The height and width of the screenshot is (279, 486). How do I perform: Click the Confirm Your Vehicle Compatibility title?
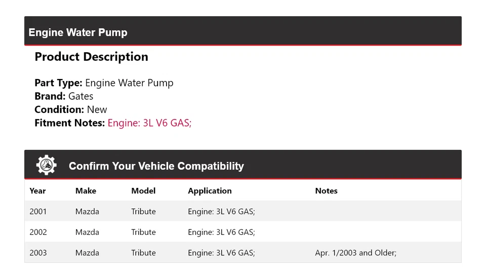click(x=156, y=166)
